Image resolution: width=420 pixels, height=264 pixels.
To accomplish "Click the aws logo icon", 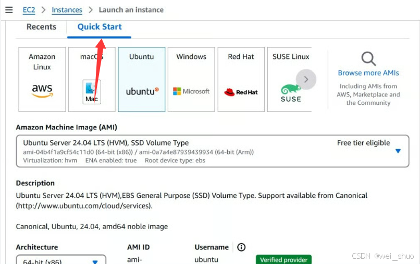I will tap(42, 91).
